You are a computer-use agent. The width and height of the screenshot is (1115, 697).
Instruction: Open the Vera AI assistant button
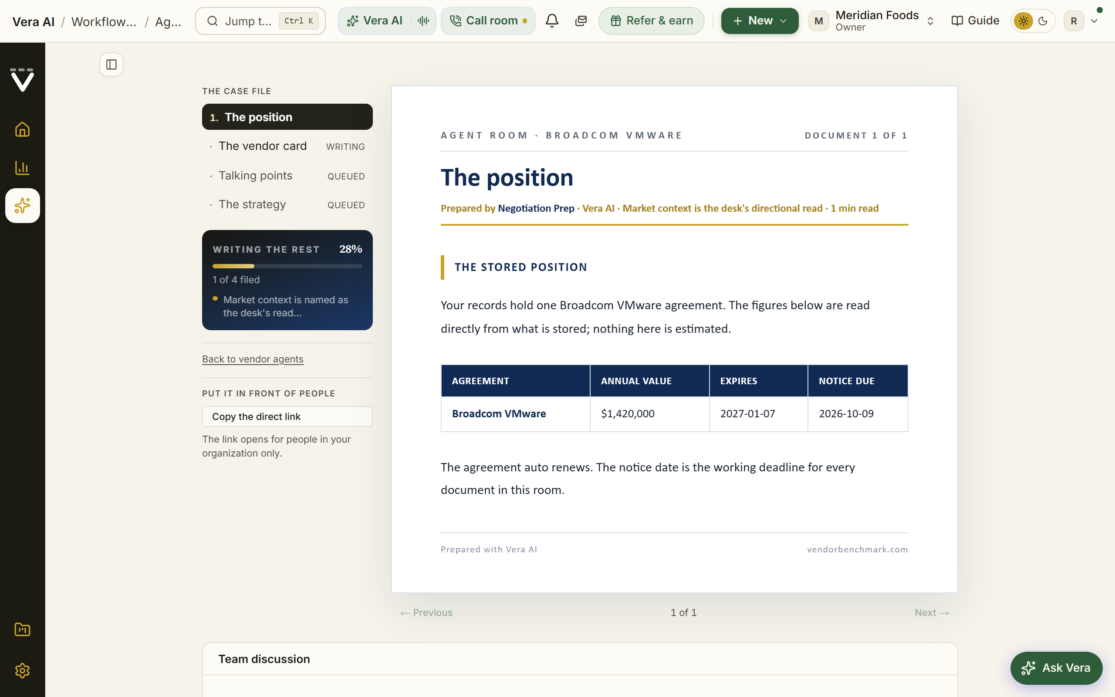(375, 21)
